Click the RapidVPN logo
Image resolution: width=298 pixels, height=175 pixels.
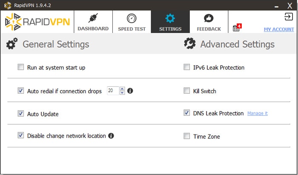(x=37, y=22)
